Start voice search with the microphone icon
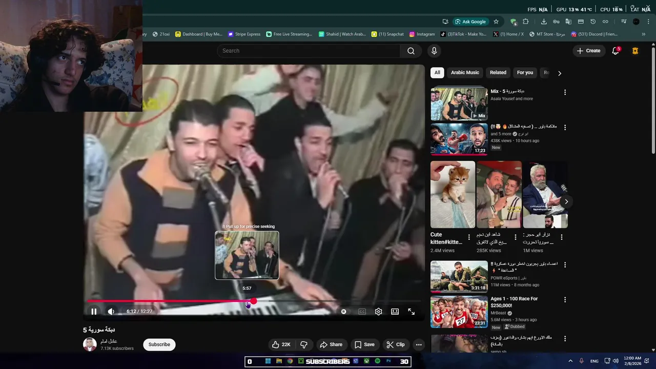Screen dimensions: 656x369 [x=434, y=51]
